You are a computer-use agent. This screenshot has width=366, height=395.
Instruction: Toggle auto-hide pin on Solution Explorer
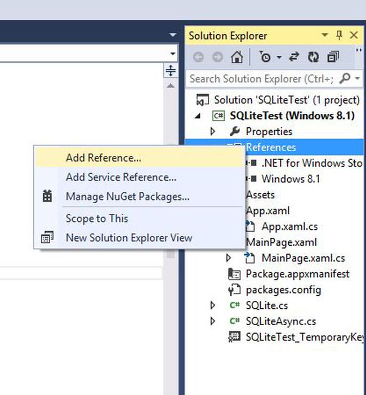tap(339, 35)
